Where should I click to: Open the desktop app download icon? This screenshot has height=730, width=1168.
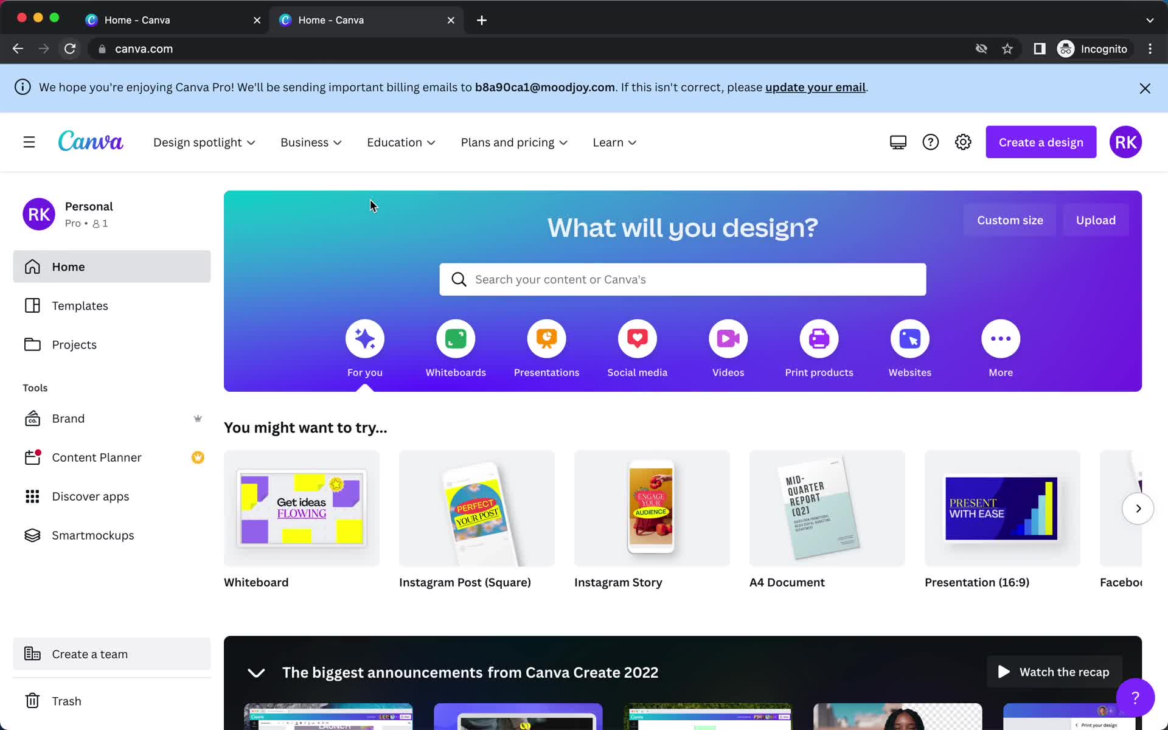(898, 142)
